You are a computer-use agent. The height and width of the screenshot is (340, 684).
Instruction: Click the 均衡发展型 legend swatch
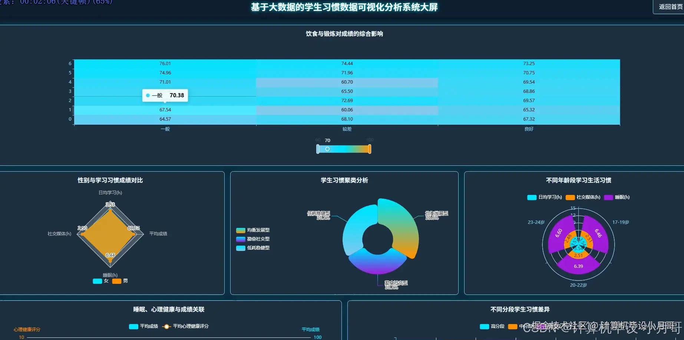pos(240,230)
